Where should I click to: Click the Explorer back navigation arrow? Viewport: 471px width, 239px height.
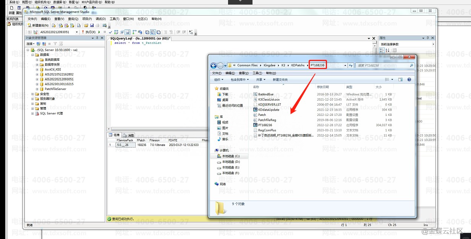[x=214, y=66]
